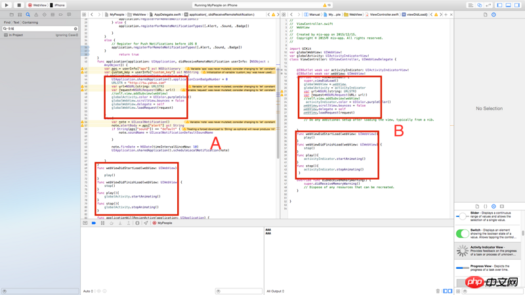Select the Object library tab

point(493,206)
